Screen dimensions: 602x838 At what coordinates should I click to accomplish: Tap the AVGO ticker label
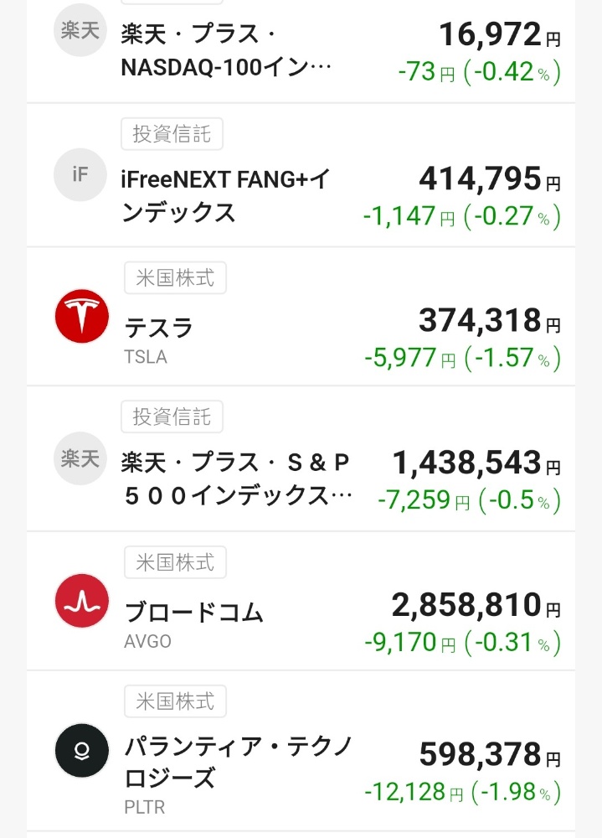coord(147,641)
